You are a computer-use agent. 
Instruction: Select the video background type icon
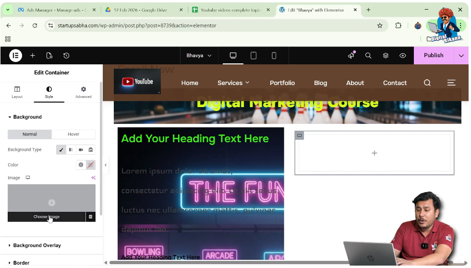point(81,150)
